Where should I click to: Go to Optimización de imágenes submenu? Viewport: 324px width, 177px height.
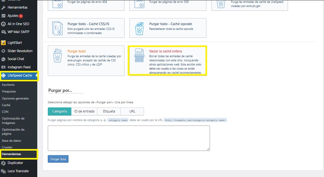tap(13, 120)
